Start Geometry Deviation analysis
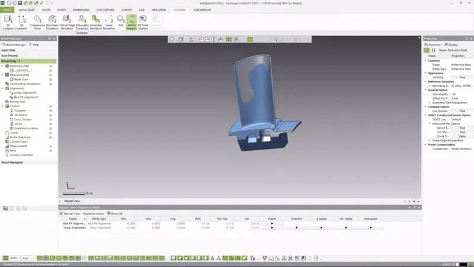Screen dimensions: 474x267 click(x=96, y=21)
